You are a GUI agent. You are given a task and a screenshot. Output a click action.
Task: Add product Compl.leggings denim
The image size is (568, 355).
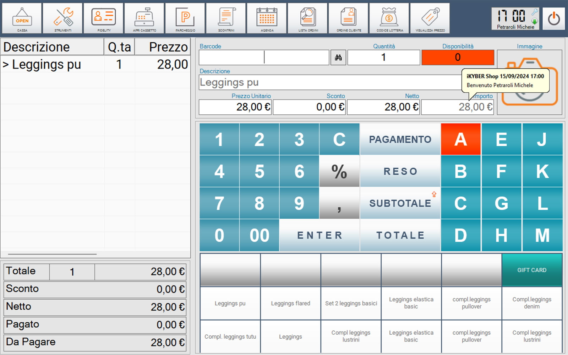(x=532, y=303)
